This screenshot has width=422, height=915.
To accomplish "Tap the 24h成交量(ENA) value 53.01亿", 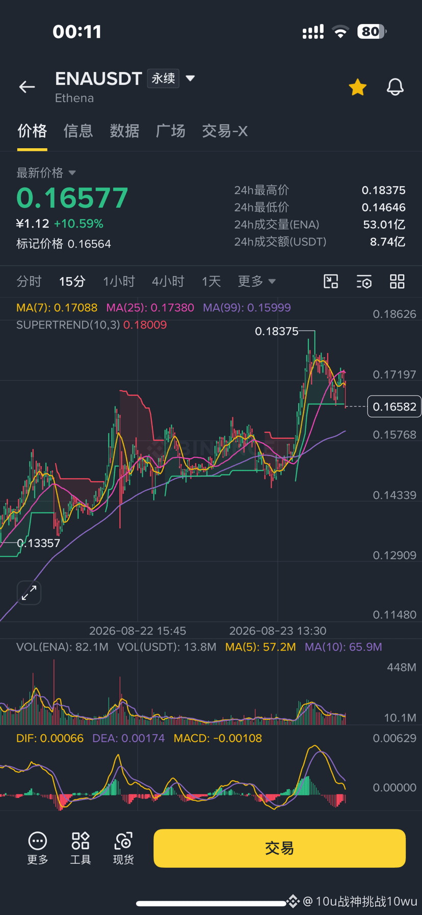I will (384, 225).
